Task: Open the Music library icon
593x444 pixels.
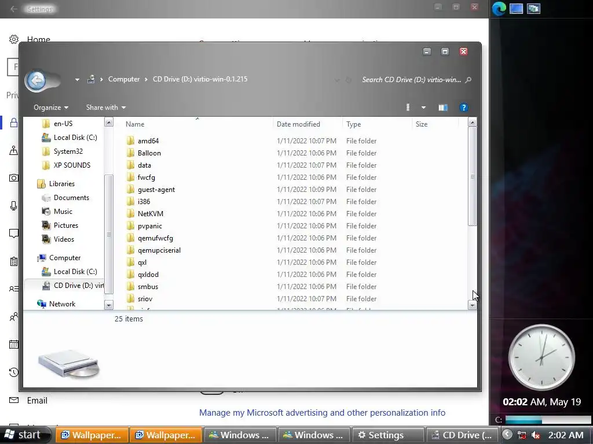Action: (x=46, y=212)
